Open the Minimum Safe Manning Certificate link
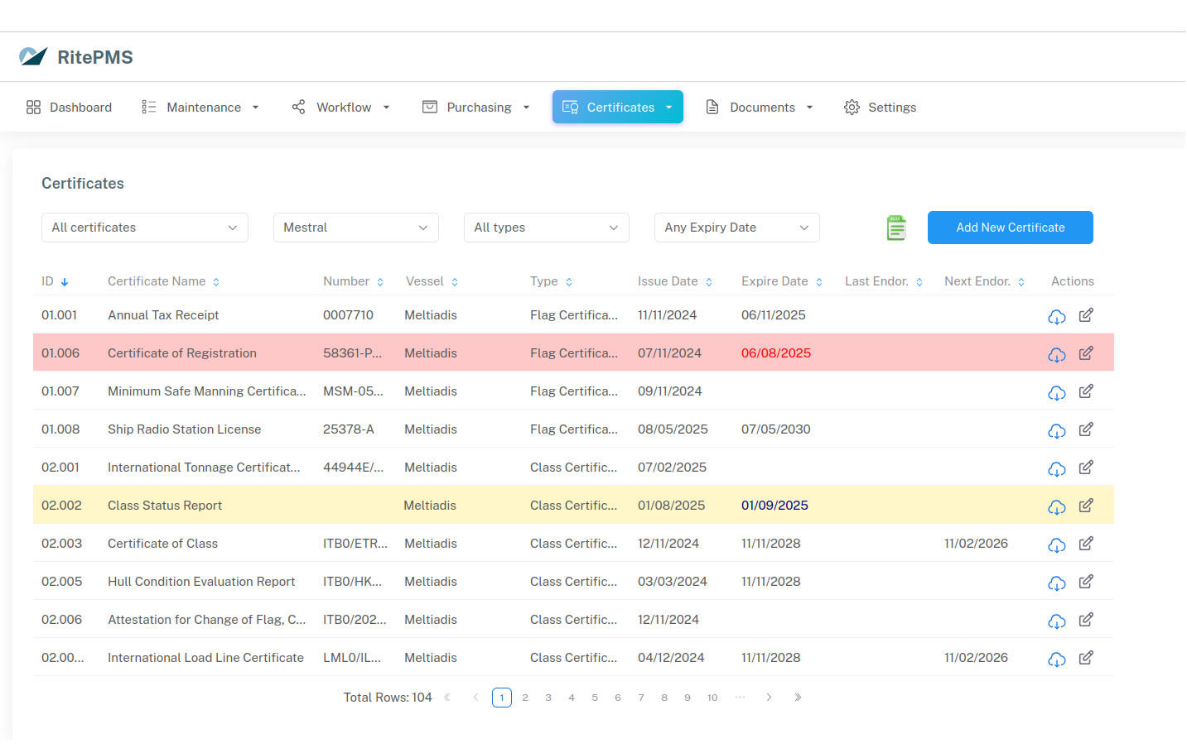Screen dimensions: 1187x753 coord(206,391)
